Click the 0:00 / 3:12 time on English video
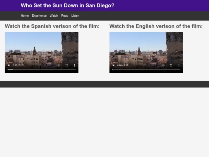209x157 pixels. (123, 66)
